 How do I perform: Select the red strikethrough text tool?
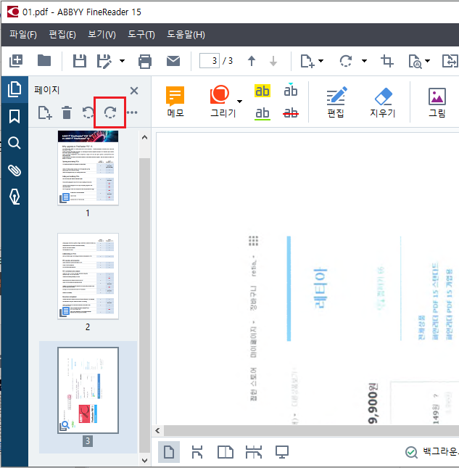pyautogui.click(x=291, y=112)
